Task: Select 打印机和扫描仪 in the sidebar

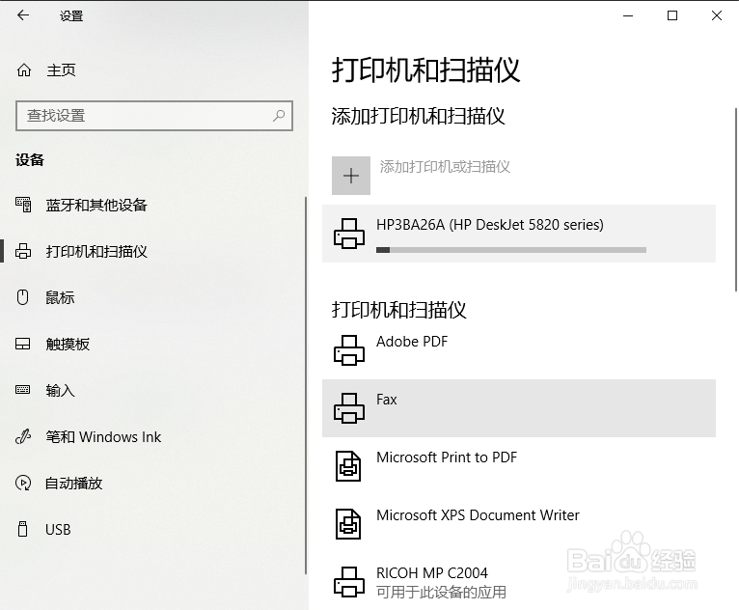Action: point(96,251)
